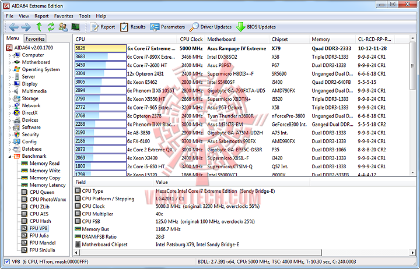Expand the Display node arrow

coord(10,84)
